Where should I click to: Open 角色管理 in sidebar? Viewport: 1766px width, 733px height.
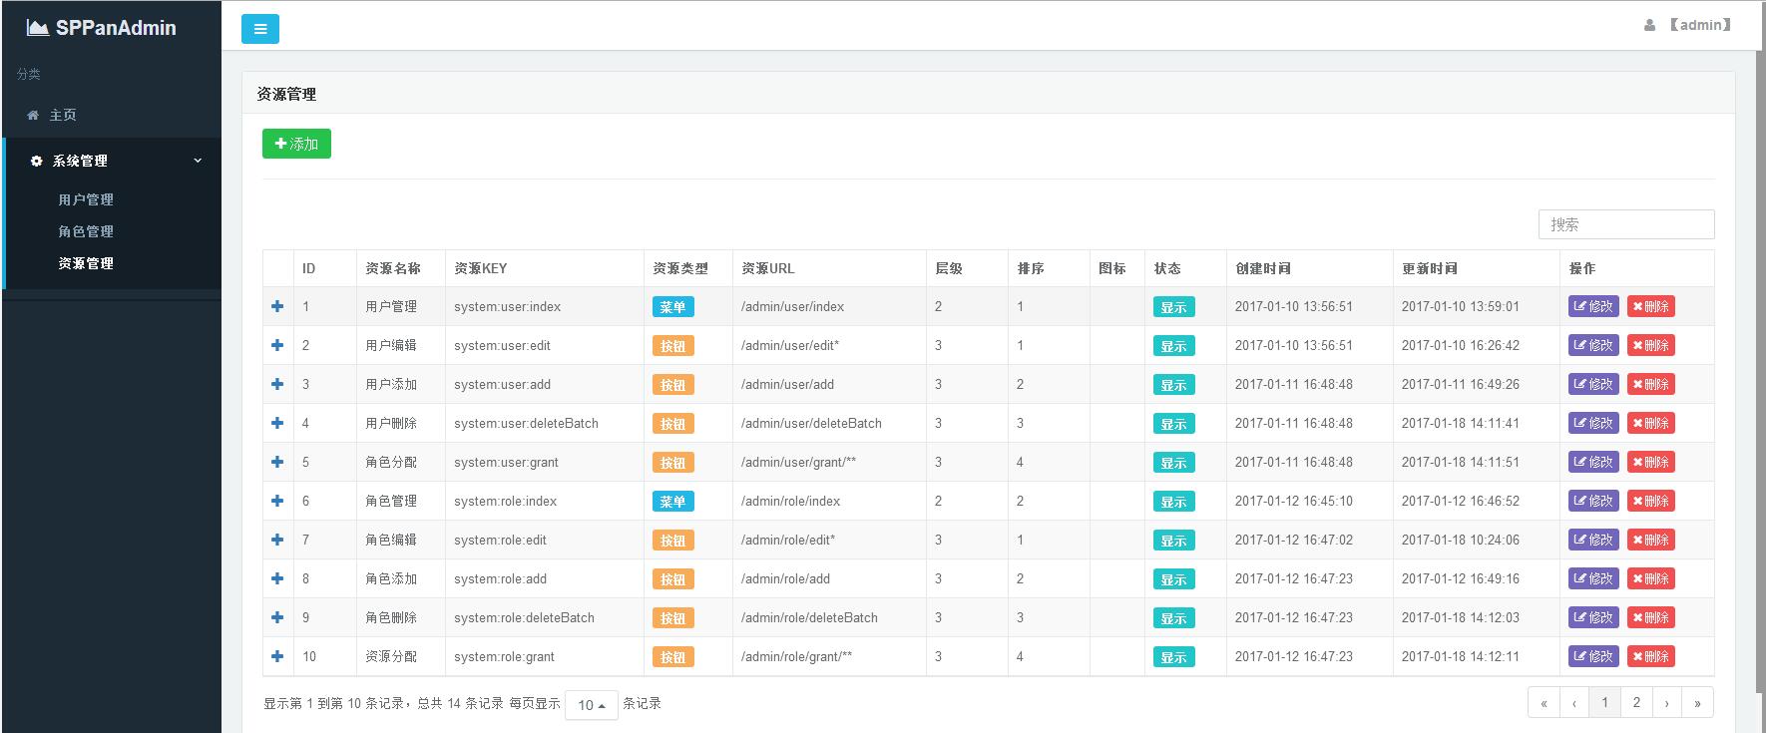pos(86,231)
